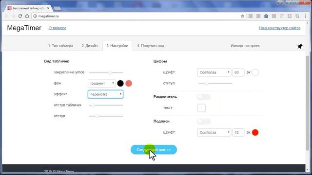The height and width of the screenshot is (175, 312).
Task: Toggle the Подписи switch
Action: click(204, 122)
